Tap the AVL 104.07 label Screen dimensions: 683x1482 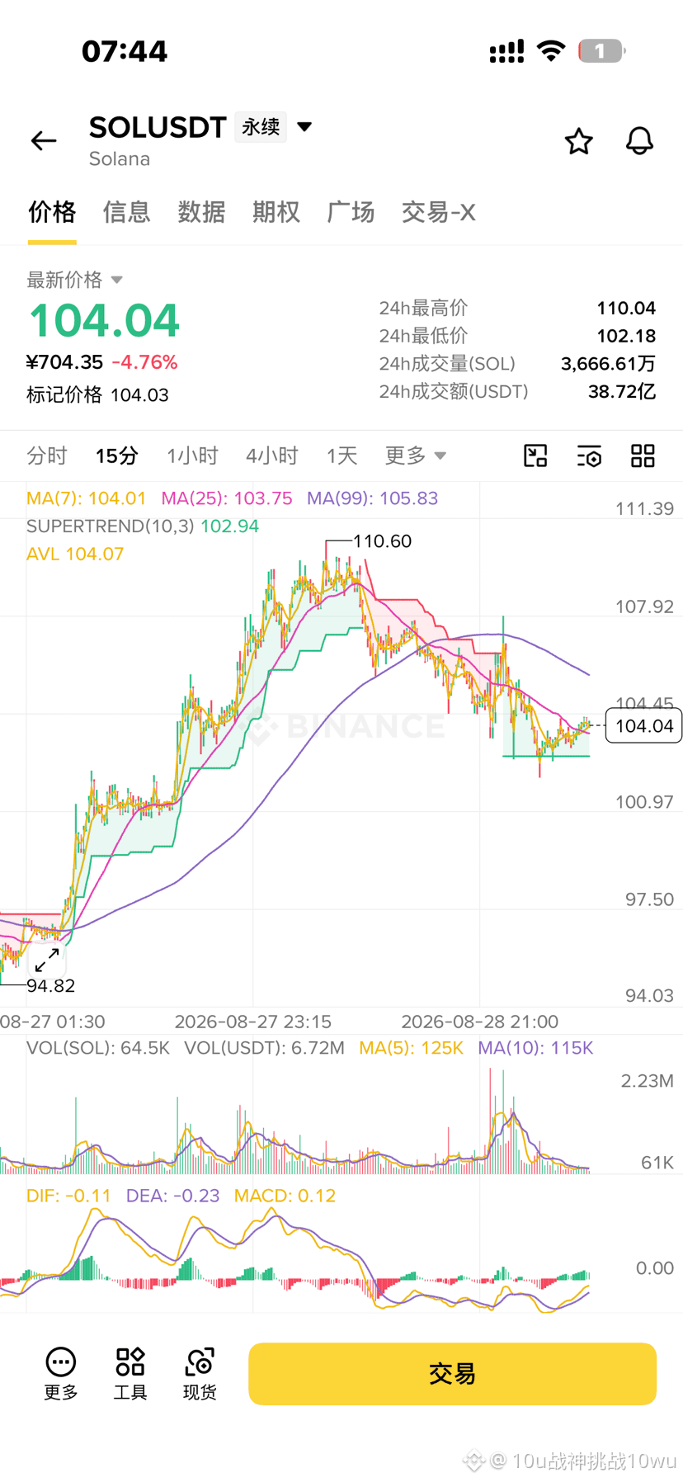pos(75,554)
